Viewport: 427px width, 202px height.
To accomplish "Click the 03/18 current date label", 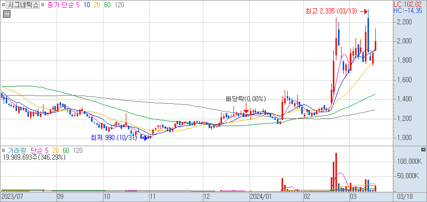I will pyautogui.click(x=405, y=196).
